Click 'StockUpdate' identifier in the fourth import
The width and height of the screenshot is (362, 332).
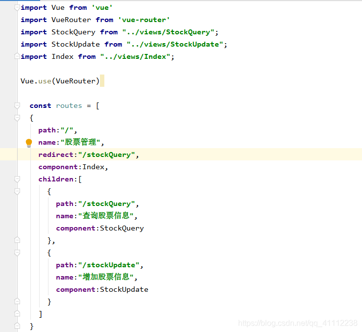pyautogui.click(x=75, y=45)
